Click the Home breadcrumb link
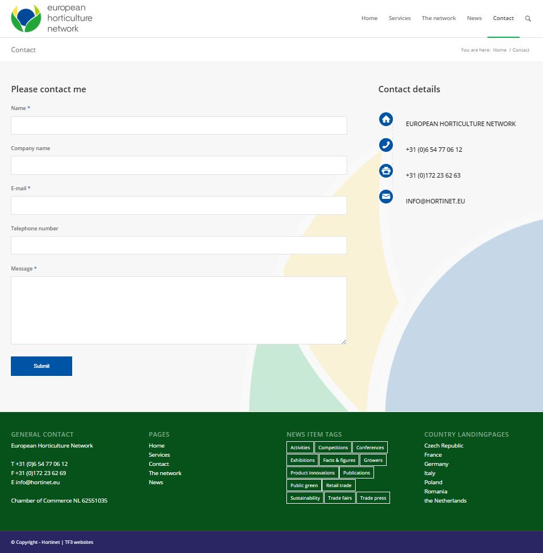Screen dimensions: 543x553 [499, 50]
